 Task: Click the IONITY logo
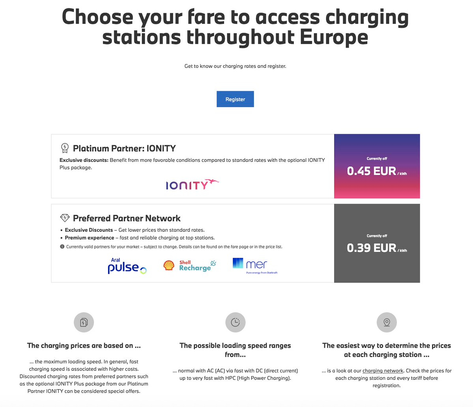coord(192,184)
